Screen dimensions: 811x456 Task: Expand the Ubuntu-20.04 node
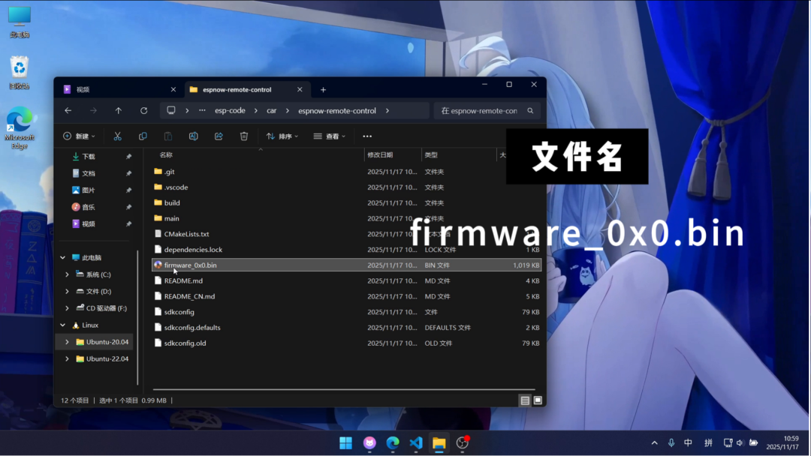coord(68,342)
